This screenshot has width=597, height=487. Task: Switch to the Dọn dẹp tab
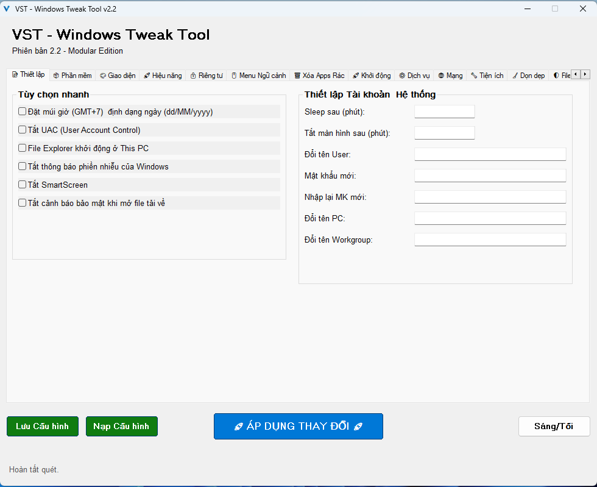pyautogui.click(x=528, y=76)
